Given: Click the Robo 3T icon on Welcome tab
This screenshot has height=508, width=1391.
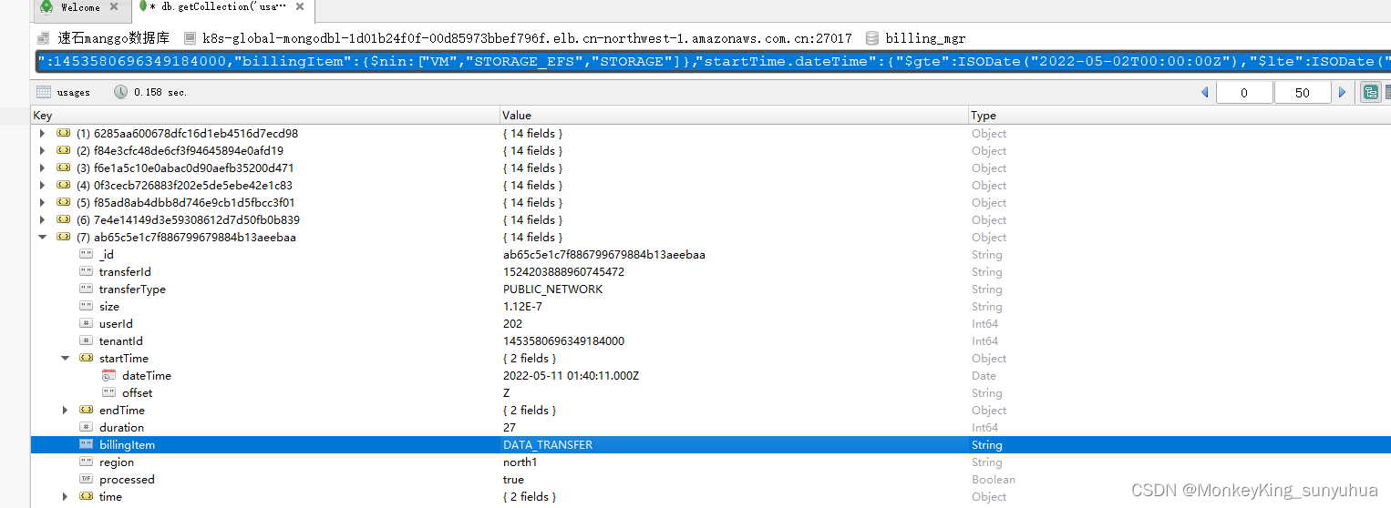Looking at the screenshot, I should click(x=46, y=7).
